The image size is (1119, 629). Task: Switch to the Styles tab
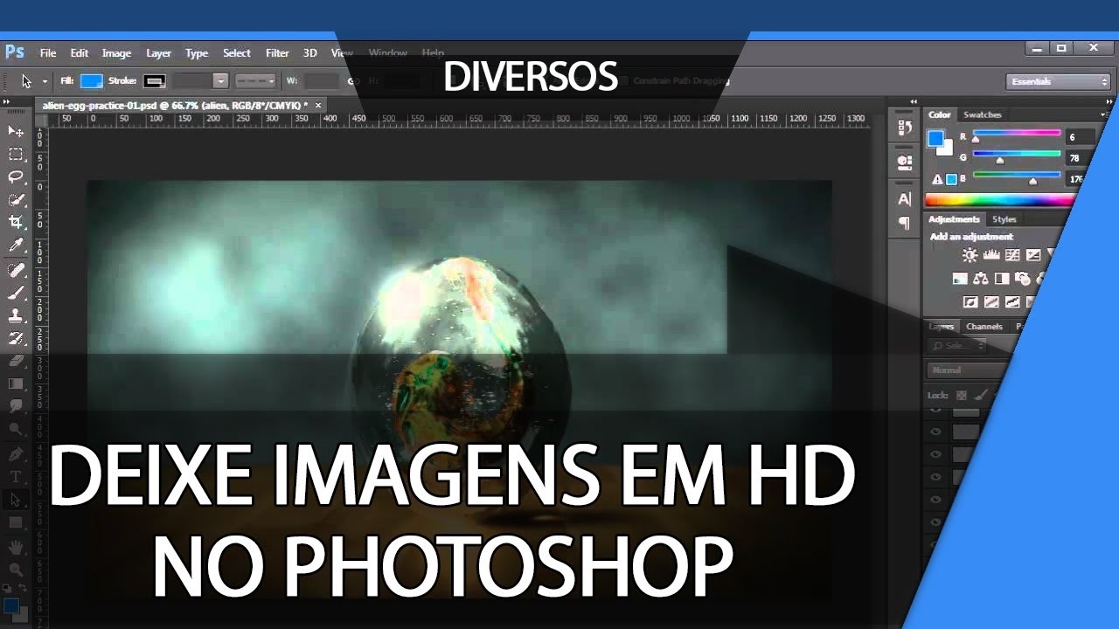1004,219
